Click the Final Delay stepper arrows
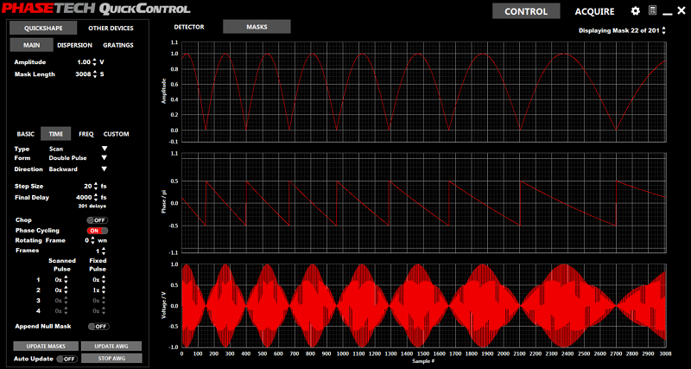The width and height of the screenshot is (691, 369). (95, 197)
